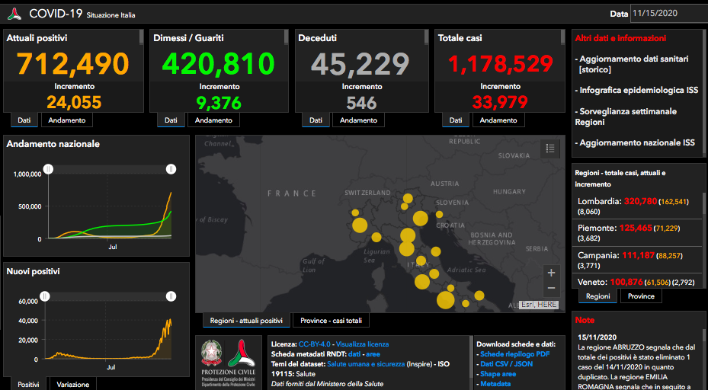Switch region list to Province tab

coord(641,296)
